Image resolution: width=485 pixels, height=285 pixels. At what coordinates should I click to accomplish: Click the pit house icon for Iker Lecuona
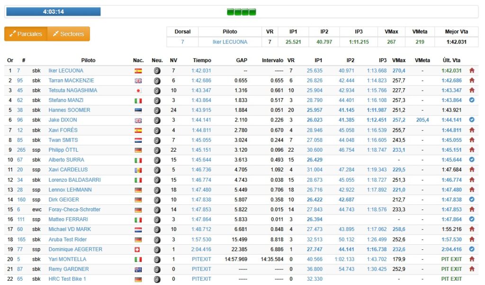[x=472, y=71]
